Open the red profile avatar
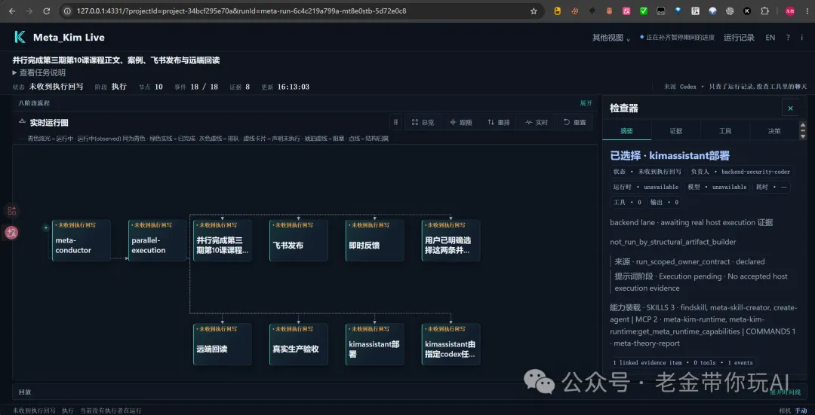815x415 pixels. point(789,11)
